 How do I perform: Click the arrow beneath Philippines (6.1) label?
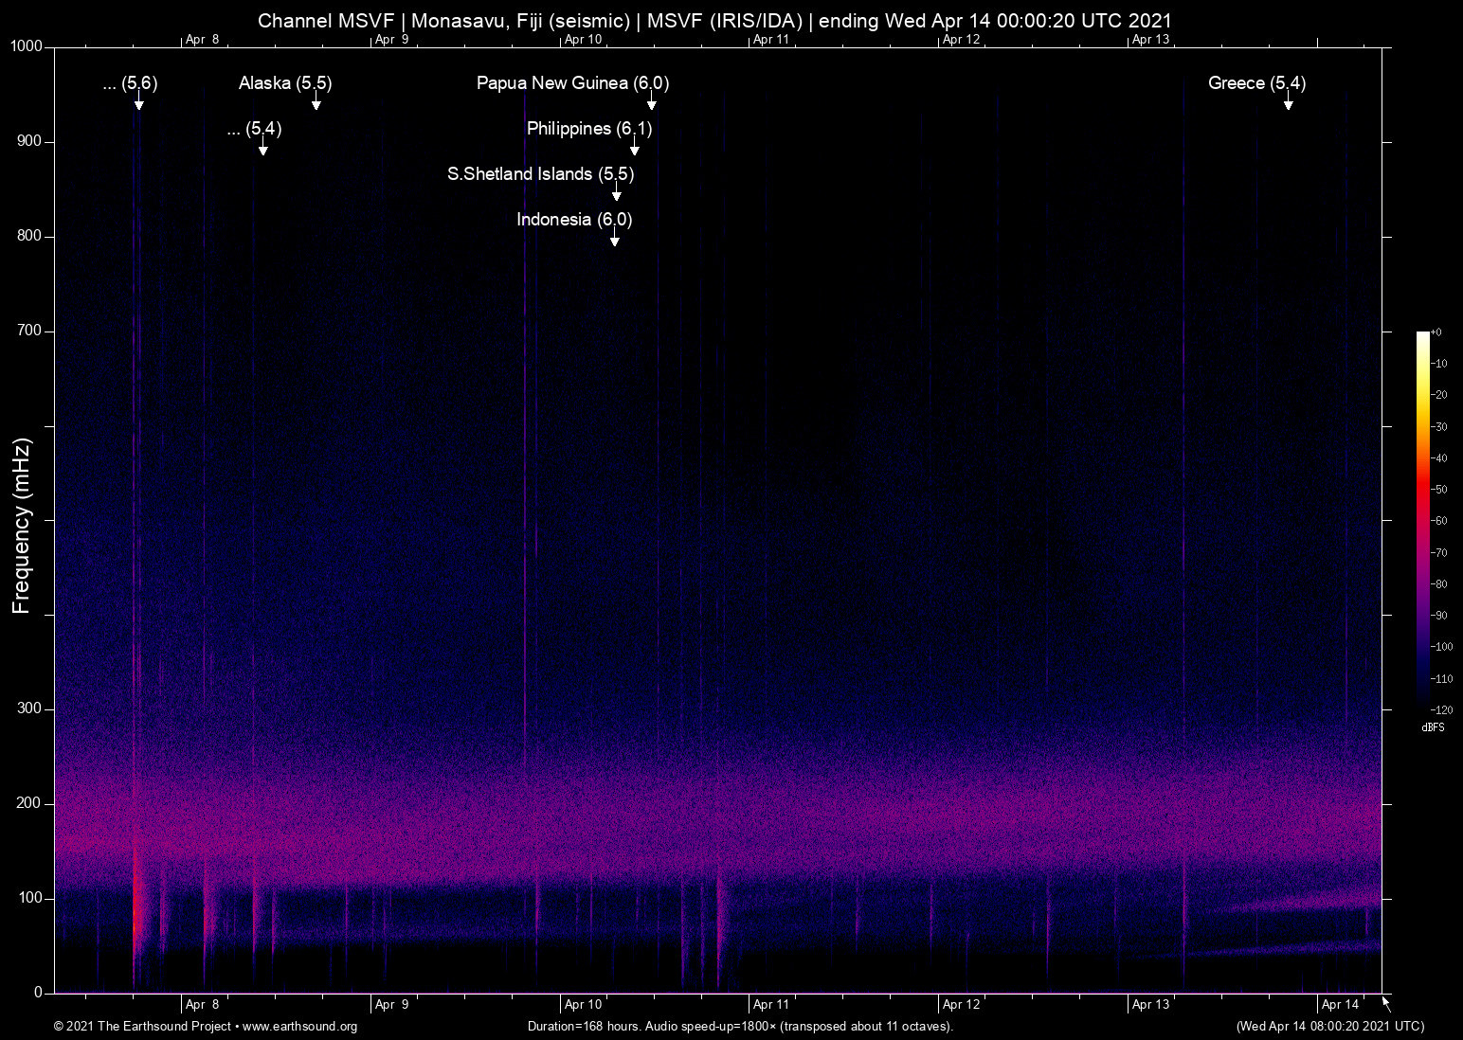click(634, 148)
